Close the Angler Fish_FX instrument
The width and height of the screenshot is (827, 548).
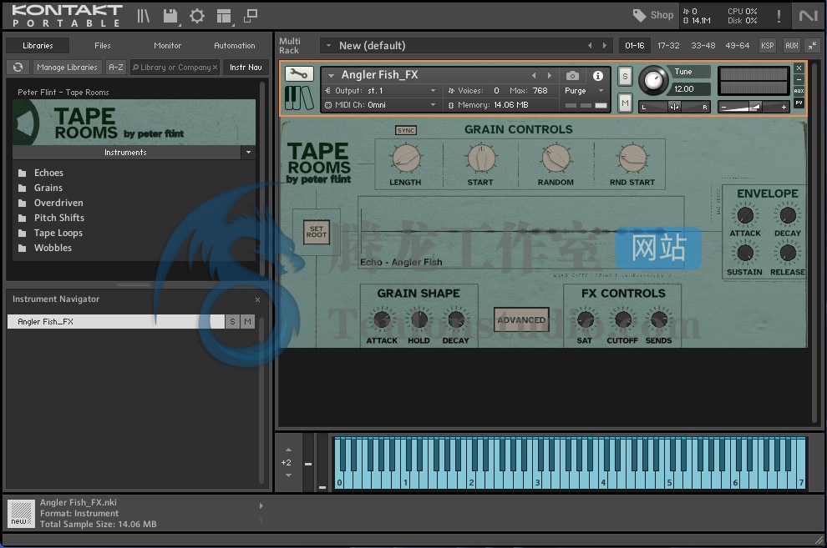pyautogui.click(x=799, y=68)
